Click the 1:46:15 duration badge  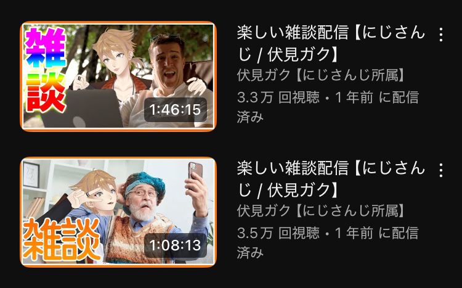click(x=176, y=110)
